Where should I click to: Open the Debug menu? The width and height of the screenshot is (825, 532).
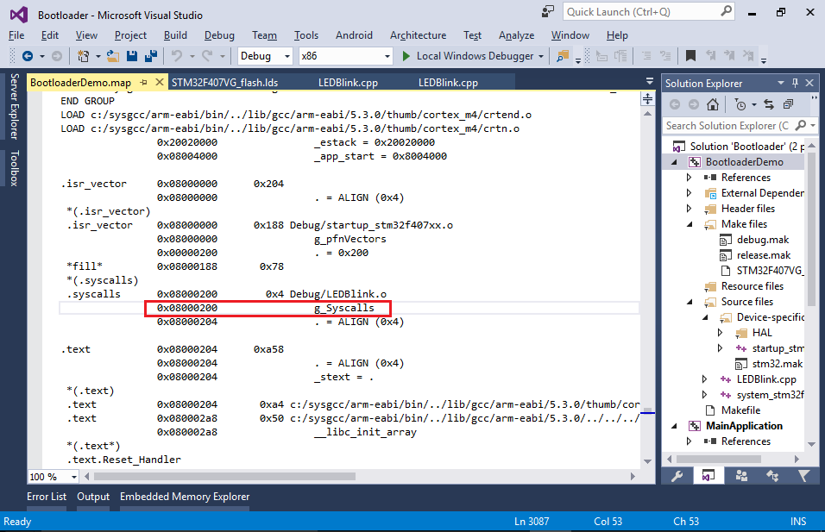(x=219, y=35)
